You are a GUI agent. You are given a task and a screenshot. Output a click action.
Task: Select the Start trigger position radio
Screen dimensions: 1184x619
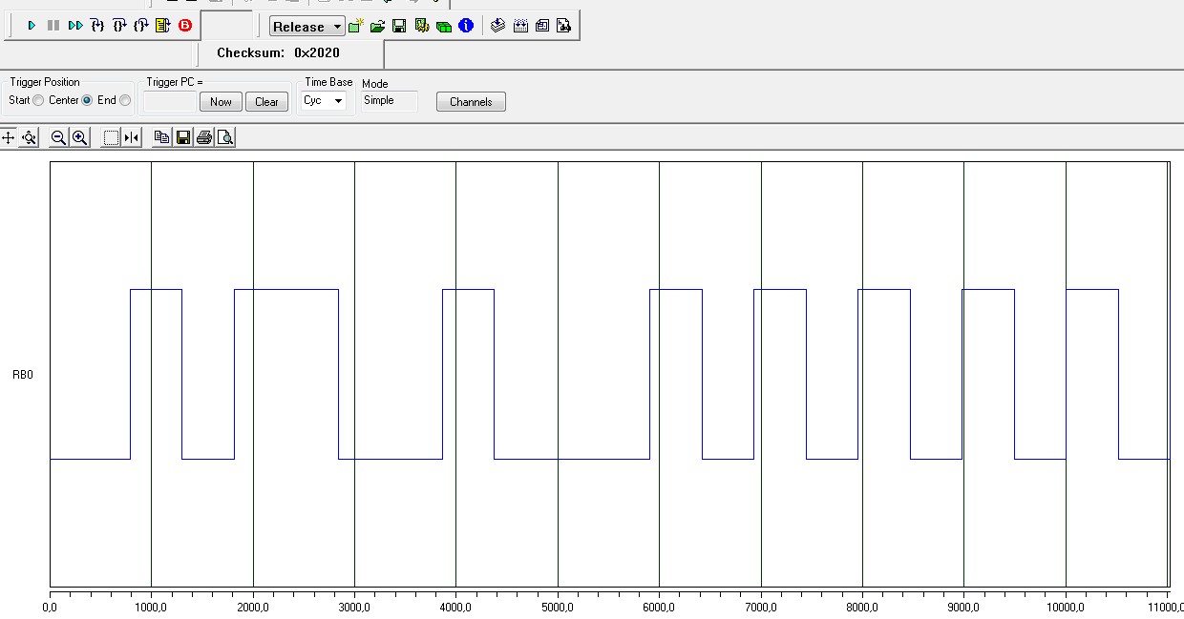(x=38, y=100)
